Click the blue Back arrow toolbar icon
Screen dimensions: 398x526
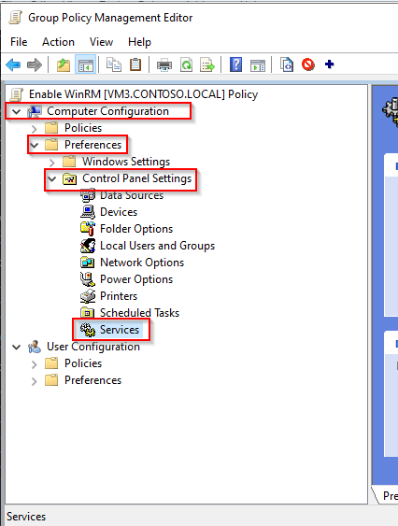click(x=13, y=64)
